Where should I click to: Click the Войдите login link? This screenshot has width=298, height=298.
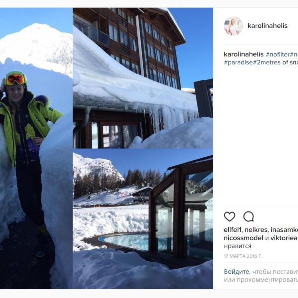tap(236, 272)
